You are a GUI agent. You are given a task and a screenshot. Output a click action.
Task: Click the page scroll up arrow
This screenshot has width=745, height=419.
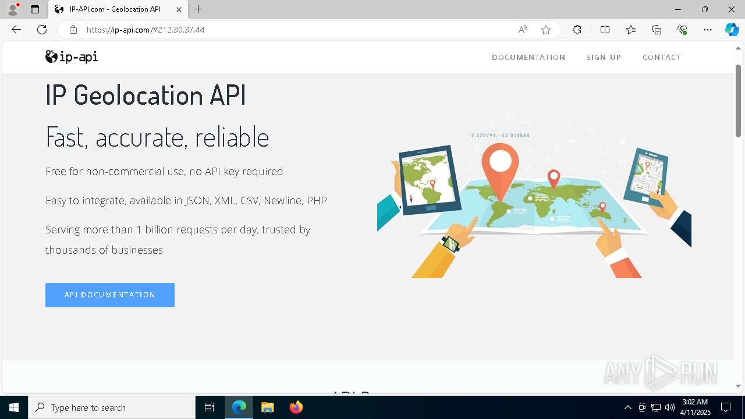(x=738, y=48)
